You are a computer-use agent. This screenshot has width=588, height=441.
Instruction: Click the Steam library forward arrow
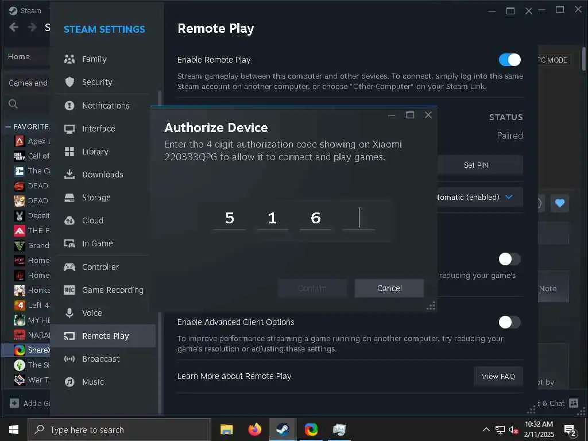click(32, 27)
